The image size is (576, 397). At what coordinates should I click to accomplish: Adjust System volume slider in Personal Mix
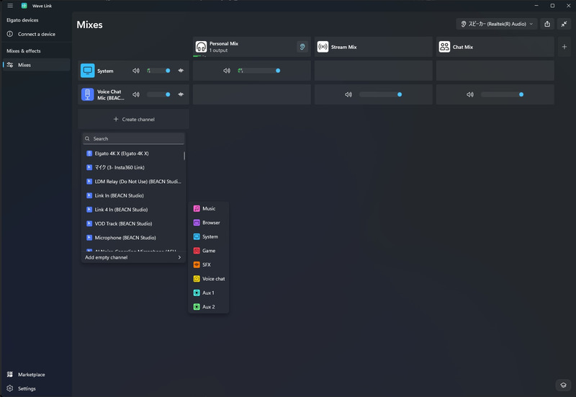[x=259, y=71]
